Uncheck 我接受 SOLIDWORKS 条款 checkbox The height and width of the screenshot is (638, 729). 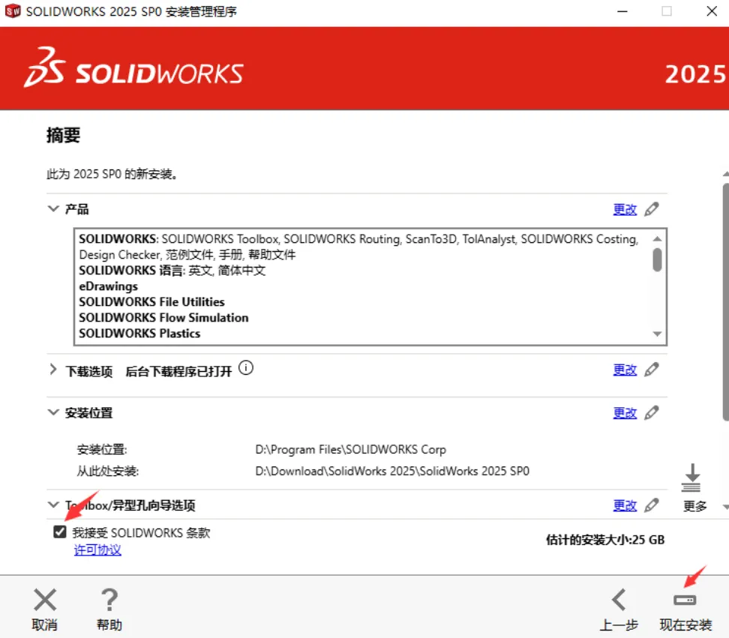[60, 532]
